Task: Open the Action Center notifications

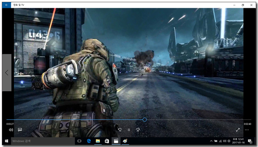Action: [250, 141]
